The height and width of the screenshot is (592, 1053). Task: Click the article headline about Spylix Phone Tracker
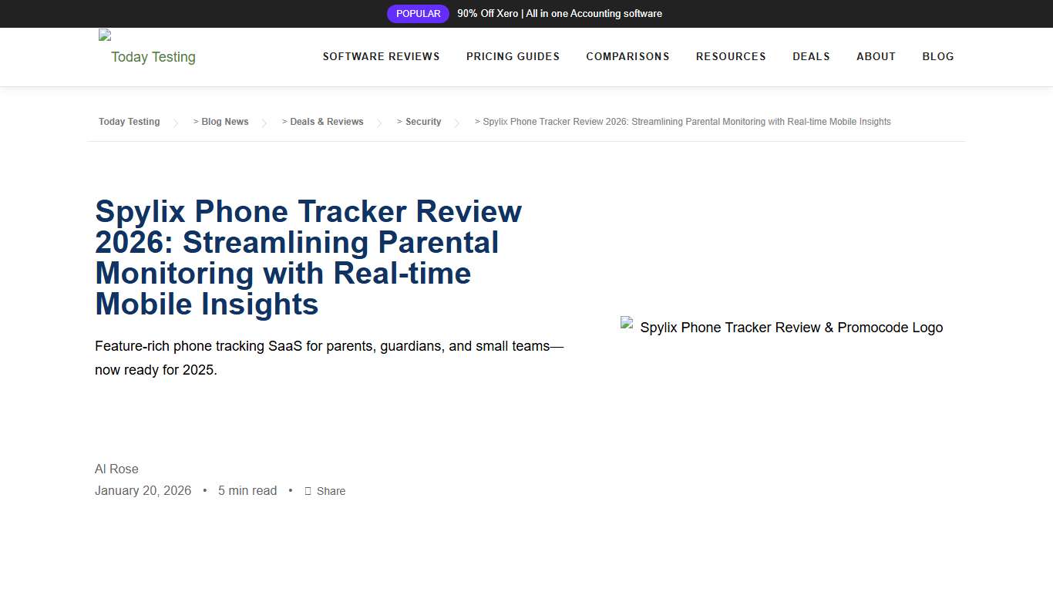point(308,257)
